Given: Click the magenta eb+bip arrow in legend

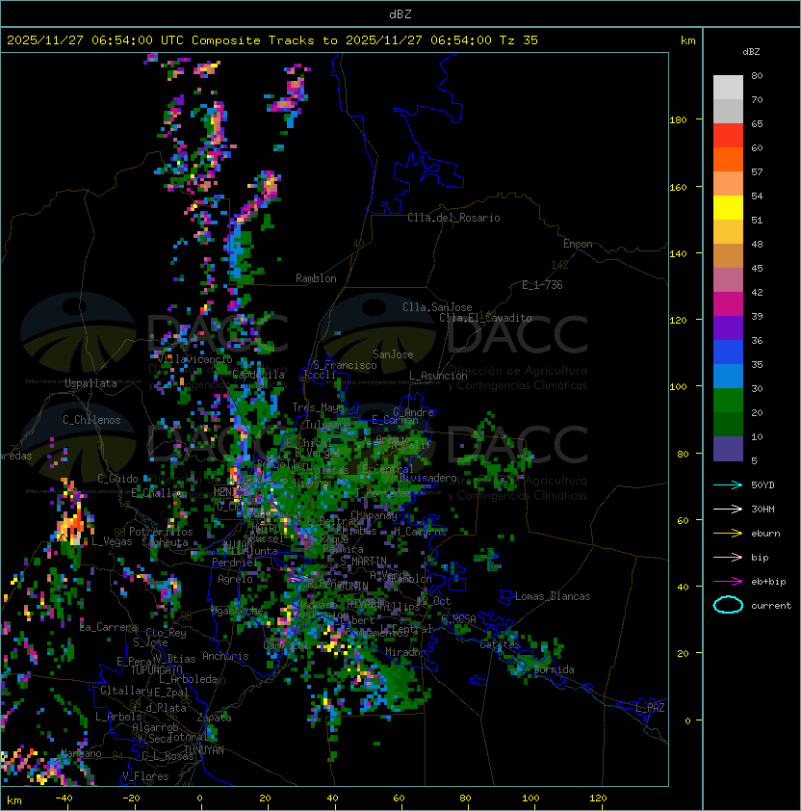Looking at the screenshot, I should point(728,582).
